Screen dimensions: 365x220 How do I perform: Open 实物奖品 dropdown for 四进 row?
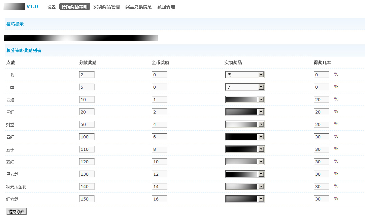coord(245,100)
